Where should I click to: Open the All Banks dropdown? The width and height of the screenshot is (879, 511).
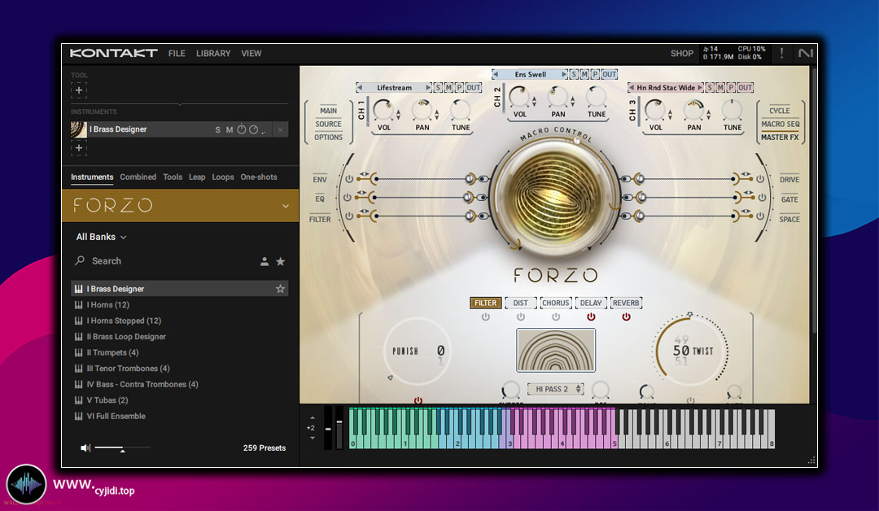coord(101,237)
